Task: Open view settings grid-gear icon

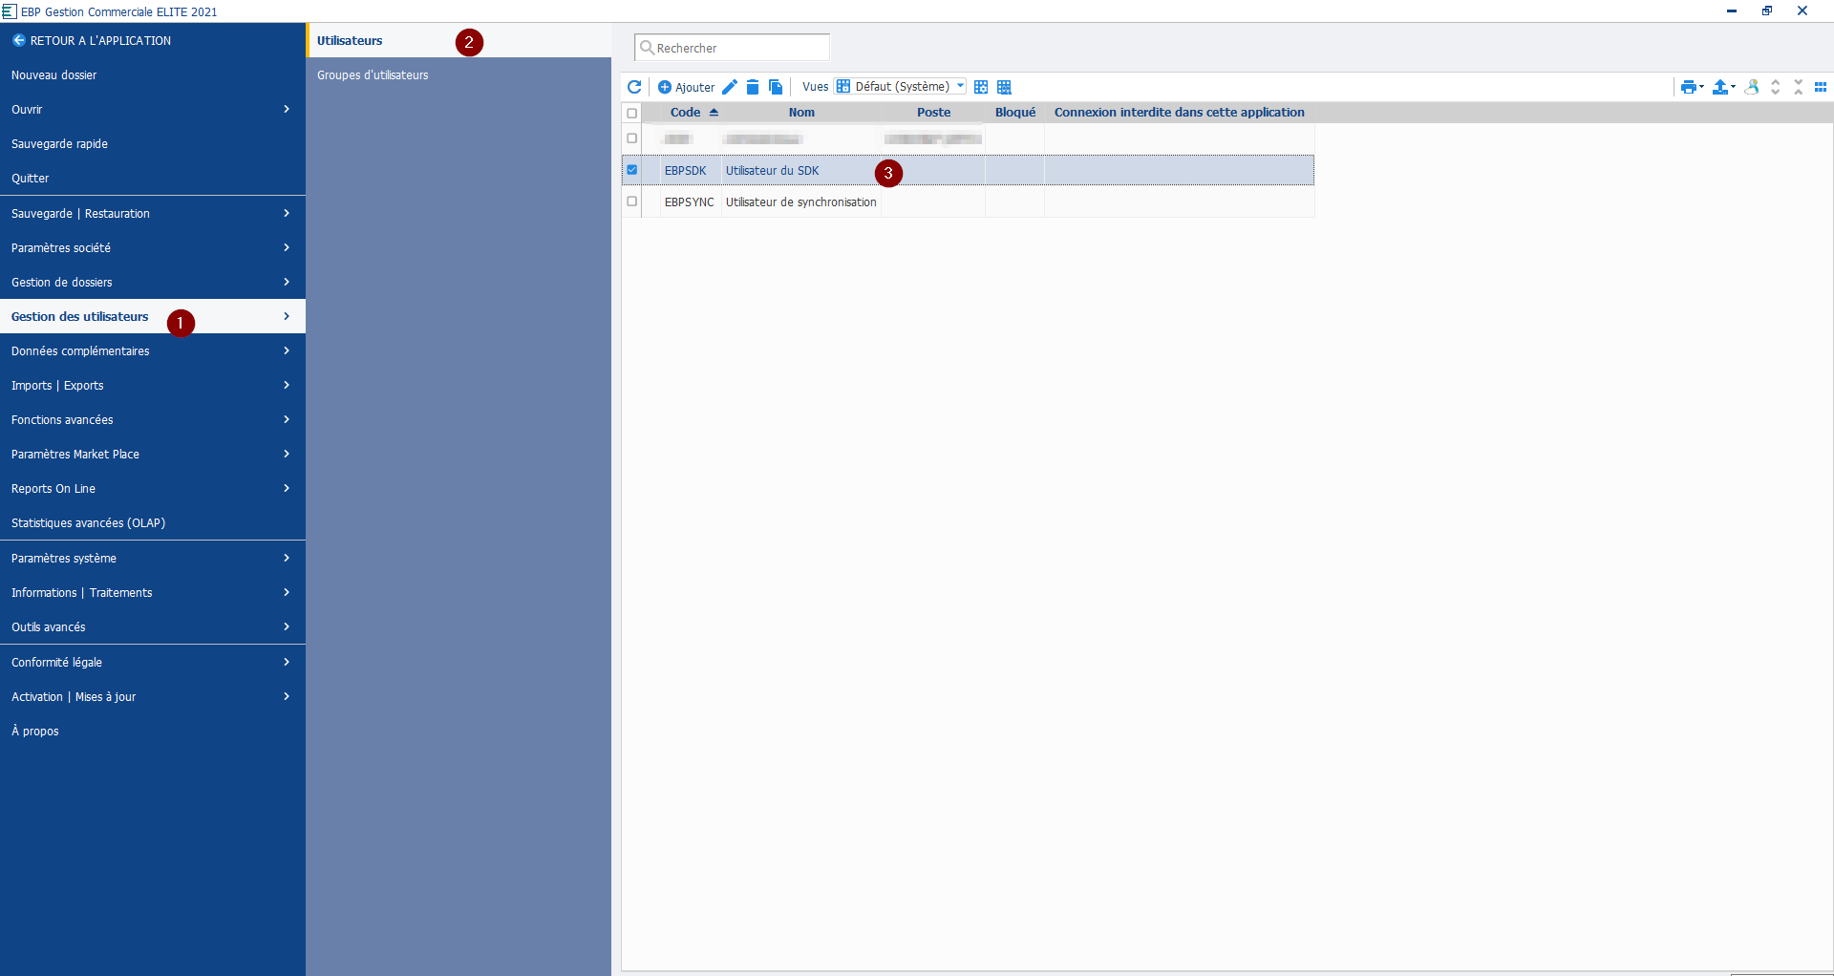Action: point(981,87)
